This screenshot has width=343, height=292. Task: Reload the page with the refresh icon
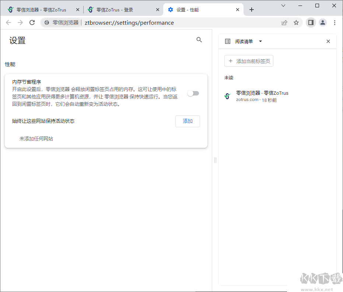[x=32, y=22]
